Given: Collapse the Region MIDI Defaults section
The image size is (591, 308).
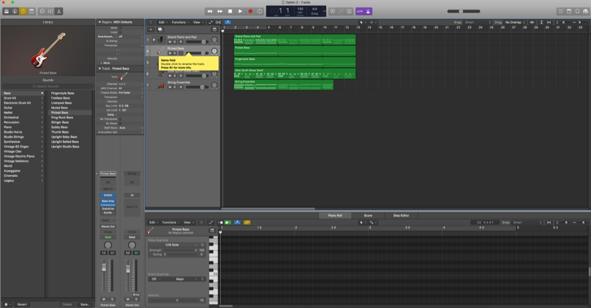Looking at the screenshot, I should pyautogui.click(x=100, y=22).
